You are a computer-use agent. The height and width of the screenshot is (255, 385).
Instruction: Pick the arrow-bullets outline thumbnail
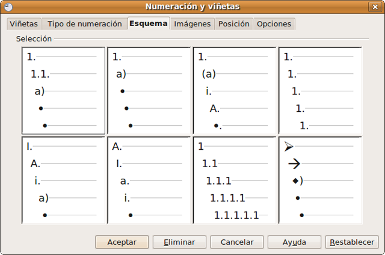320,180
